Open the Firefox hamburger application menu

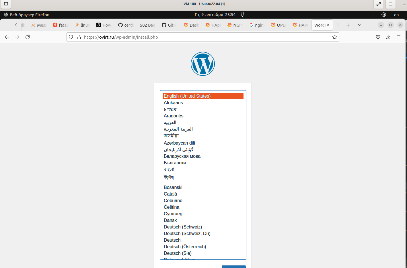pyautogui.click(x=399, y=37)
